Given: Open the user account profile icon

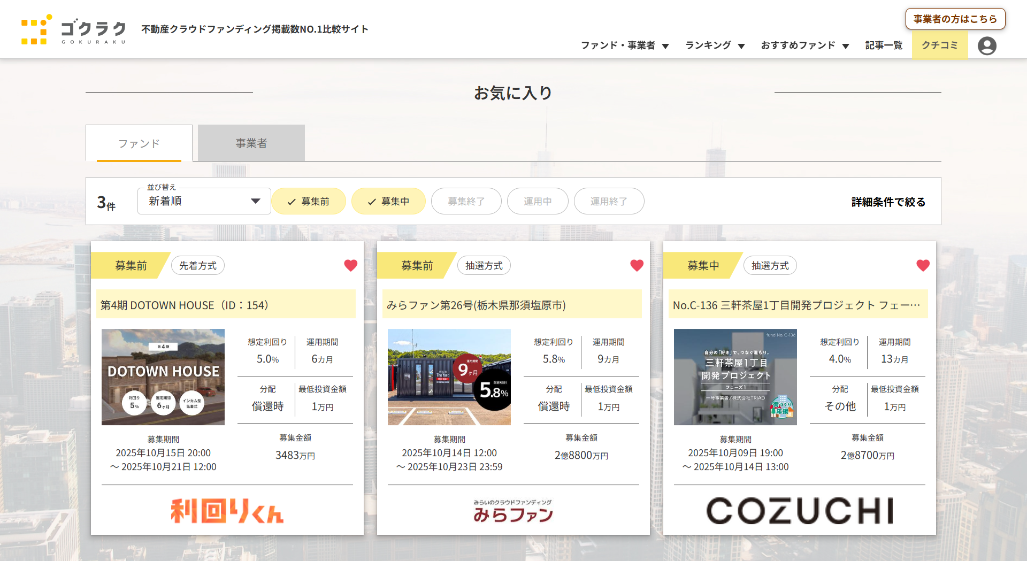Looking at the screenshot, I should [x=987, y=46].
